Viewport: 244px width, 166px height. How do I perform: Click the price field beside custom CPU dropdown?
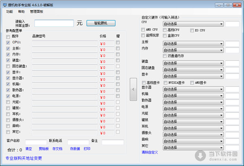click(x=232, y=24)
